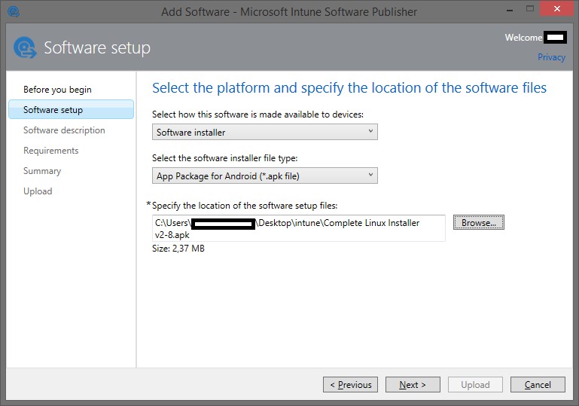Open the Privacy link
The width and height of the screenshot is (579, 406).
tap(551, 57)
